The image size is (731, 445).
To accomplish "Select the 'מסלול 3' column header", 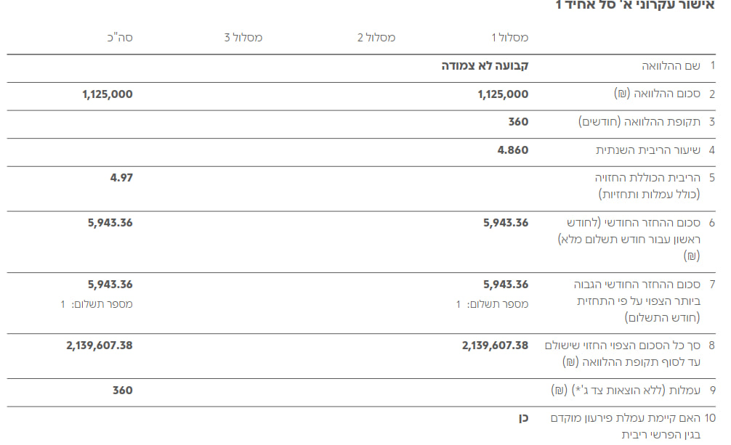I will [x=243, y=38].
